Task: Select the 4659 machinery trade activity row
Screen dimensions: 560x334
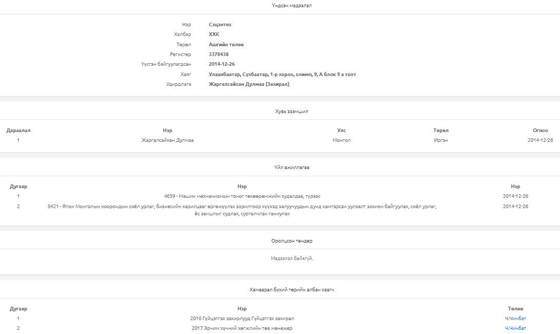Action: 242,196
